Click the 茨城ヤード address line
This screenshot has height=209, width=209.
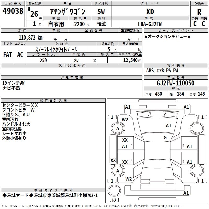[x=50, y=195]
